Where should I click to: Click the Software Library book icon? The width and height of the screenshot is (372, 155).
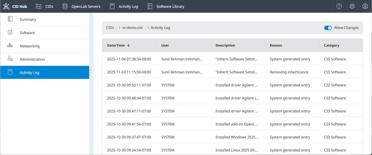click(x=150, y=6)
